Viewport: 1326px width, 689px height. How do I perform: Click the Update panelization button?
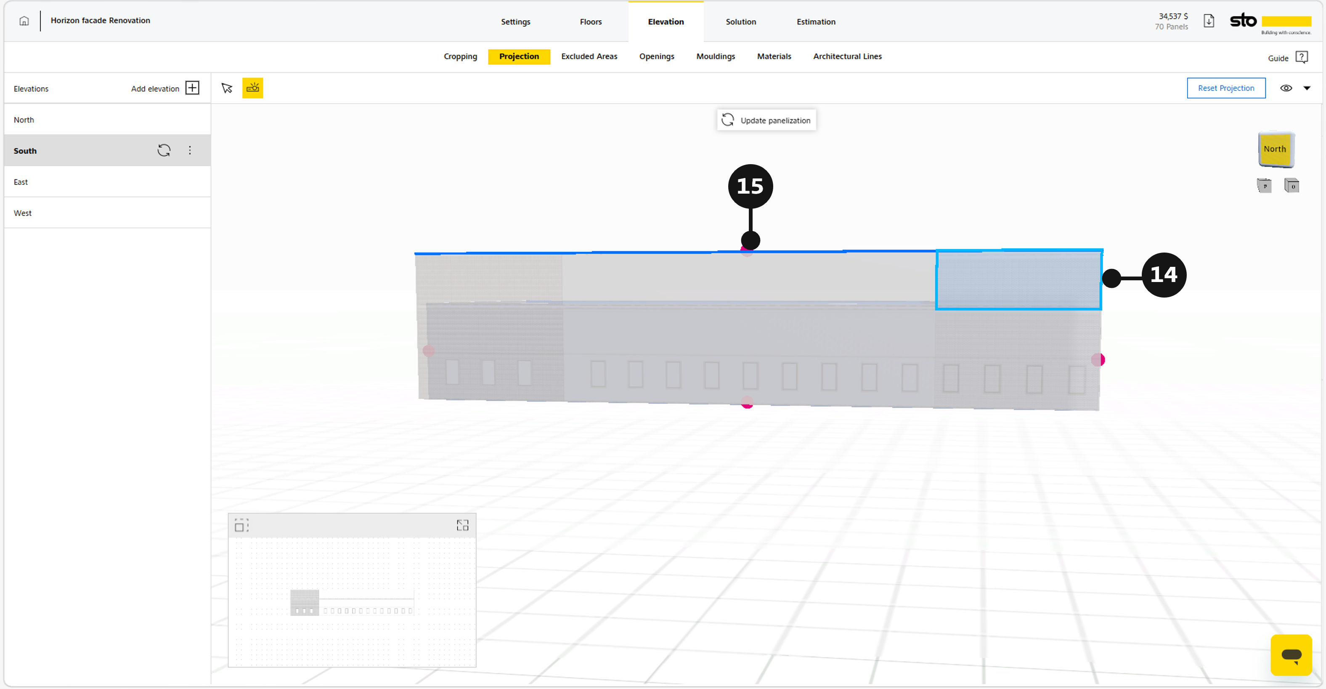click(x=766, y=120)
